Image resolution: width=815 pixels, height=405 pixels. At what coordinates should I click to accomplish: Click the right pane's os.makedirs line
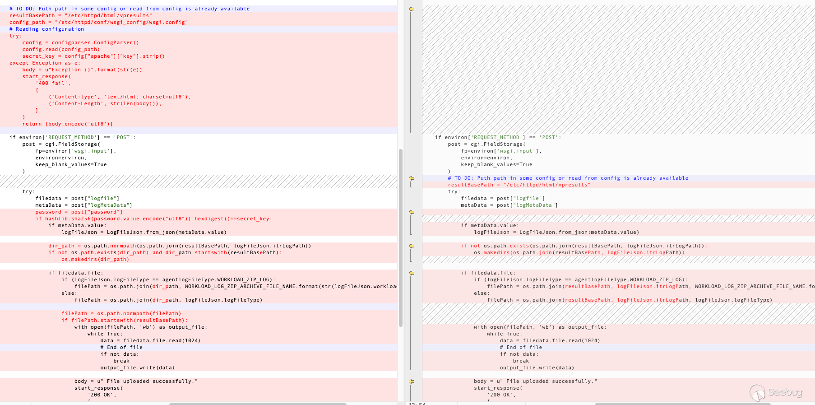[x=579, y=252]
